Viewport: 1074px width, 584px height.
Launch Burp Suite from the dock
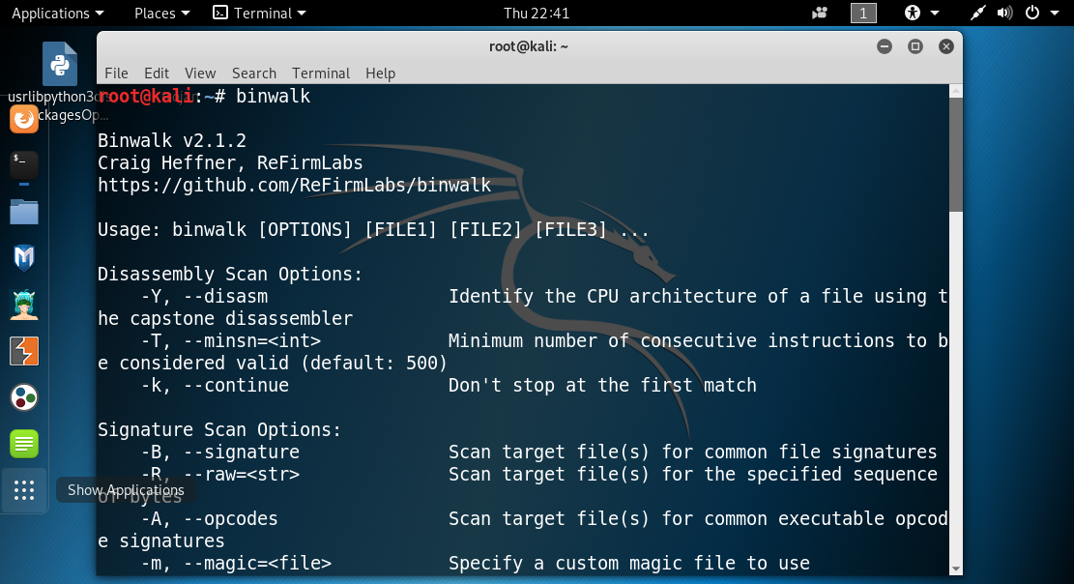pyautogui.click(x=24, y=351)
